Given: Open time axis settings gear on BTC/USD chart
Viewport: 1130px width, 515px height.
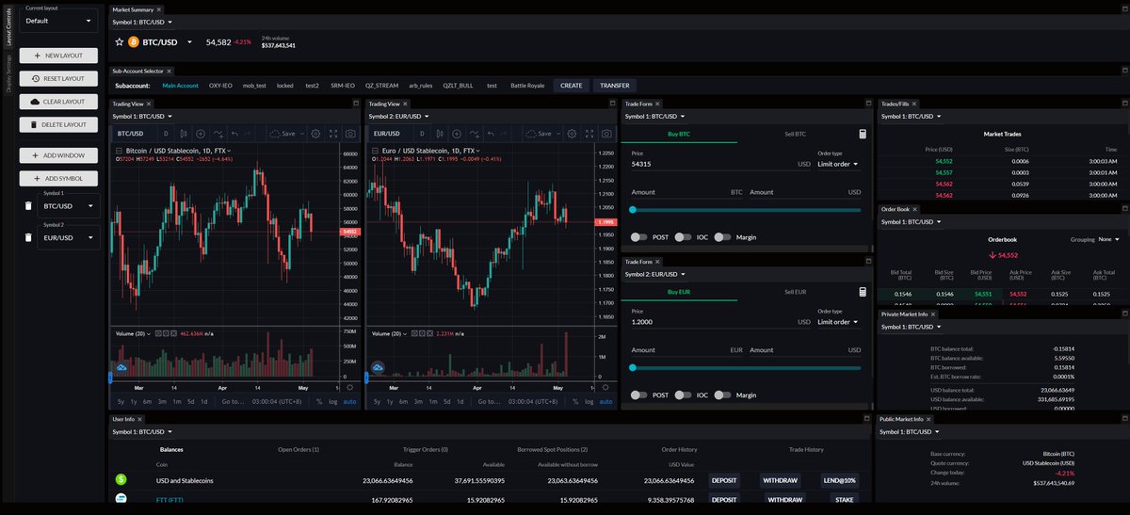Looking at the screenshot, I should [x=350, y=387].
